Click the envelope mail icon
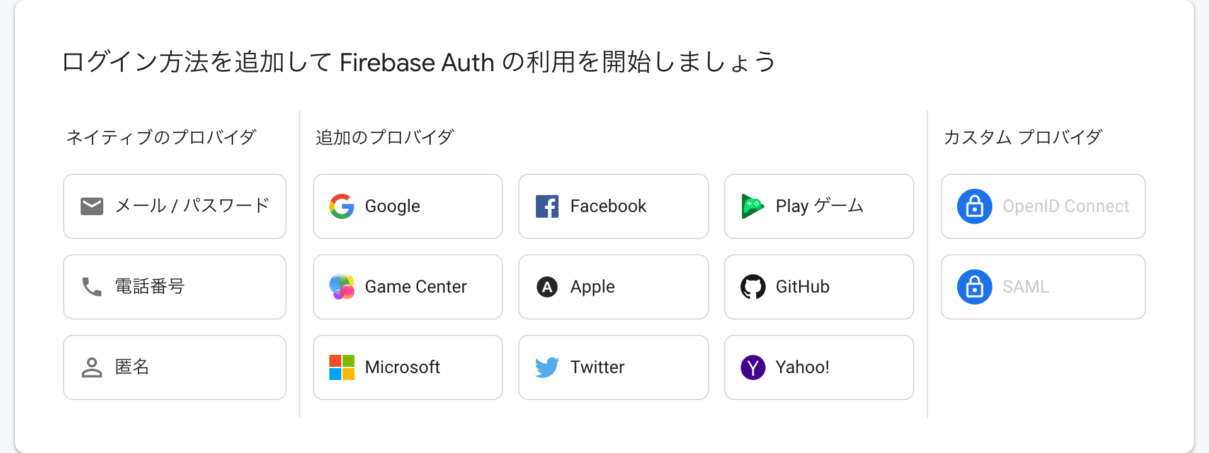This screenshot has height=453, width=1209. click(x=92, y=206)
